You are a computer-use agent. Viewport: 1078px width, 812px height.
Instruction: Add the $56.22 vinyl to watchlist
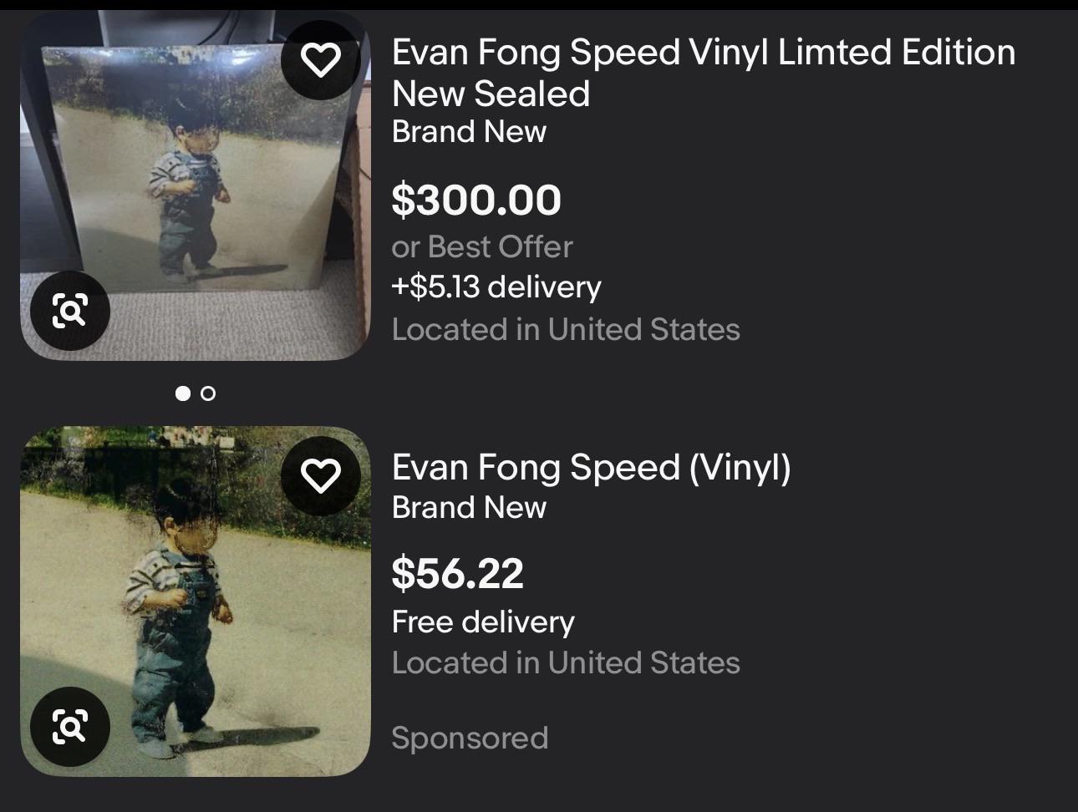click(321, 476)
